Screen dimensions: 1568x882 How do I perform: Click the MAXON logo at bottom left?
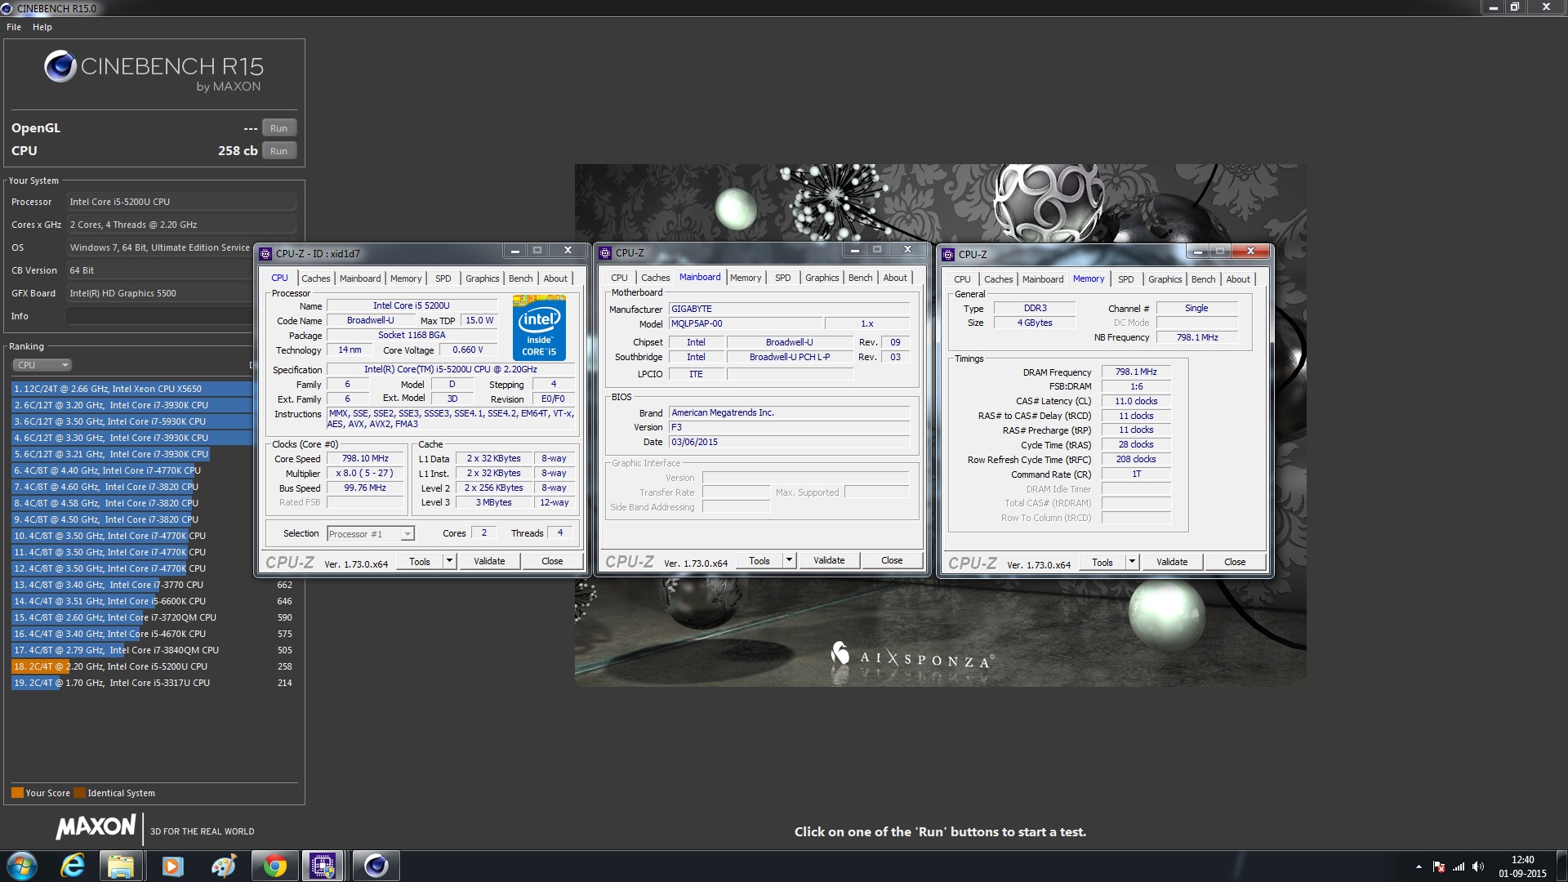click(x=96, y=827)
